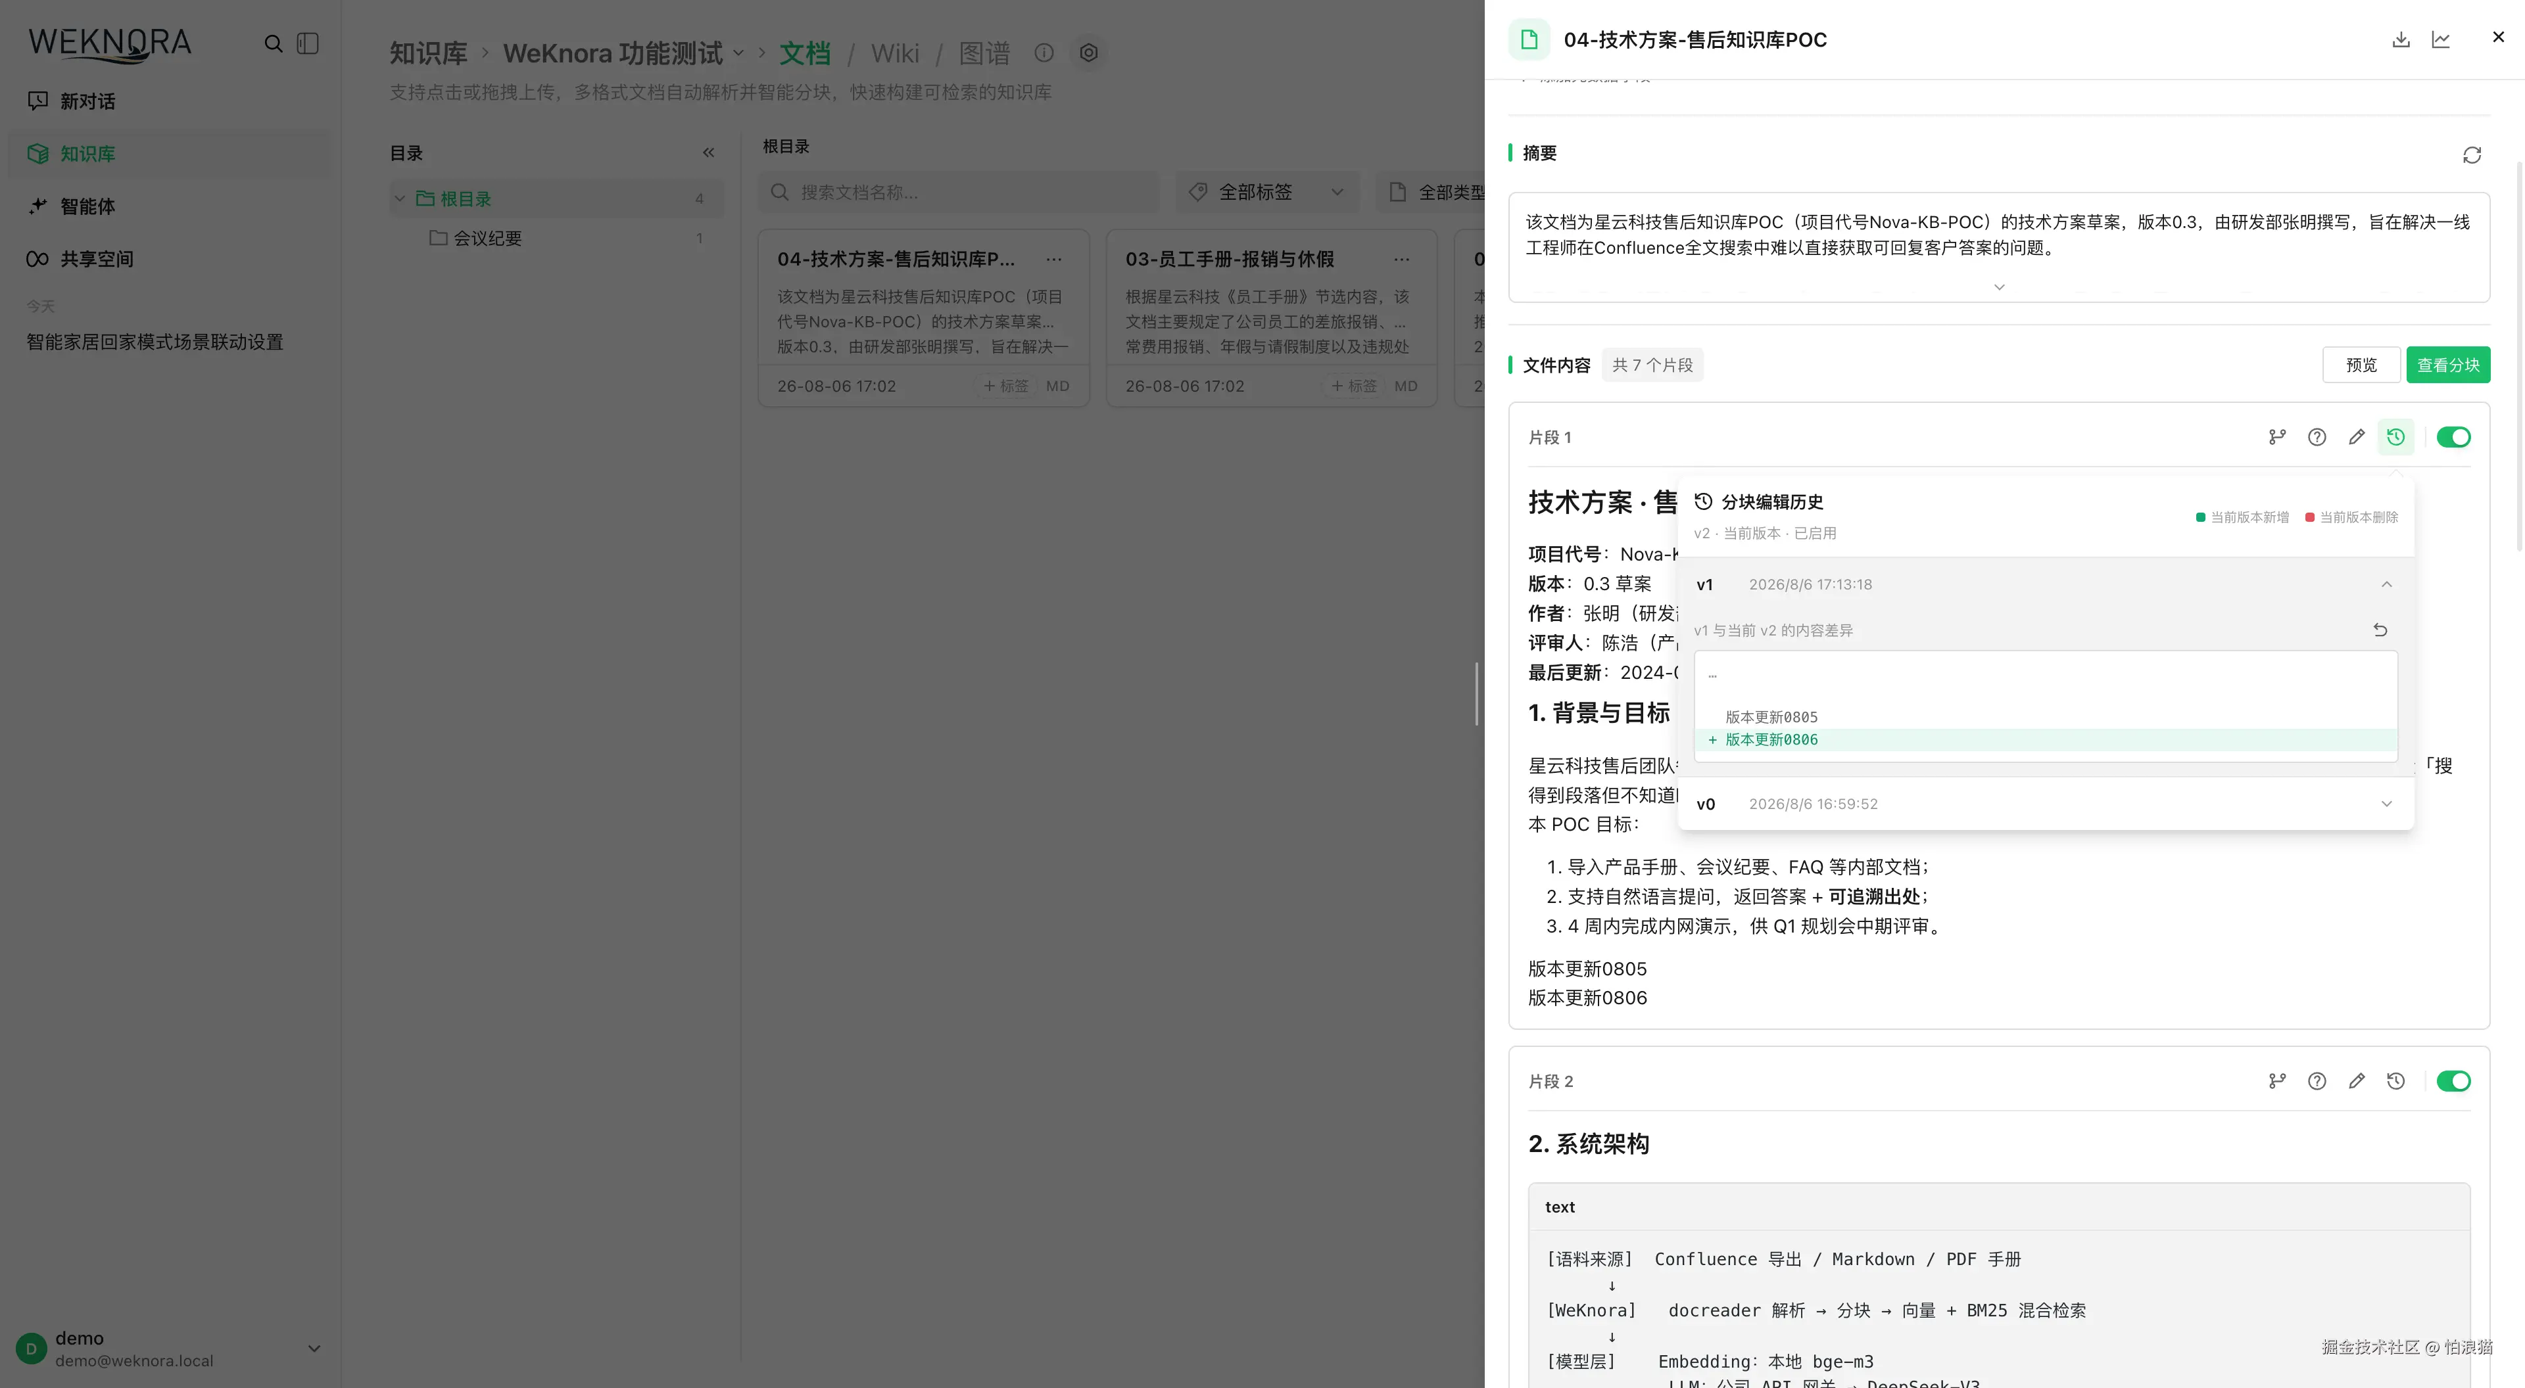Disable 片段 2 with its toggle switch
This screenshot has height=1388, width=2525.
click(2453, 1080)
